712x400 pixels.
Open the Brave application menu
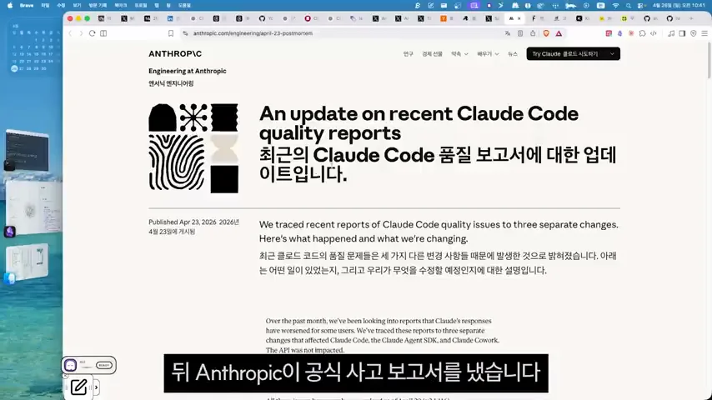(x=27, y=6)
